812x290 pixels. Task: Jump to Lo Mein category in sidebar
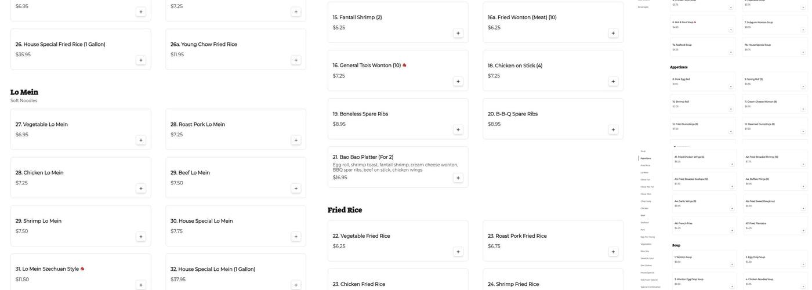pos(645,172)
